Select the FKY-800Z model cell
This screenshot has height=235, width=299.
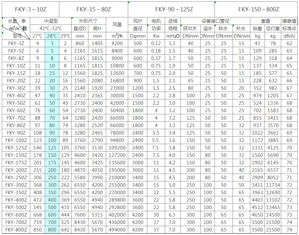[x=16, y=230]
